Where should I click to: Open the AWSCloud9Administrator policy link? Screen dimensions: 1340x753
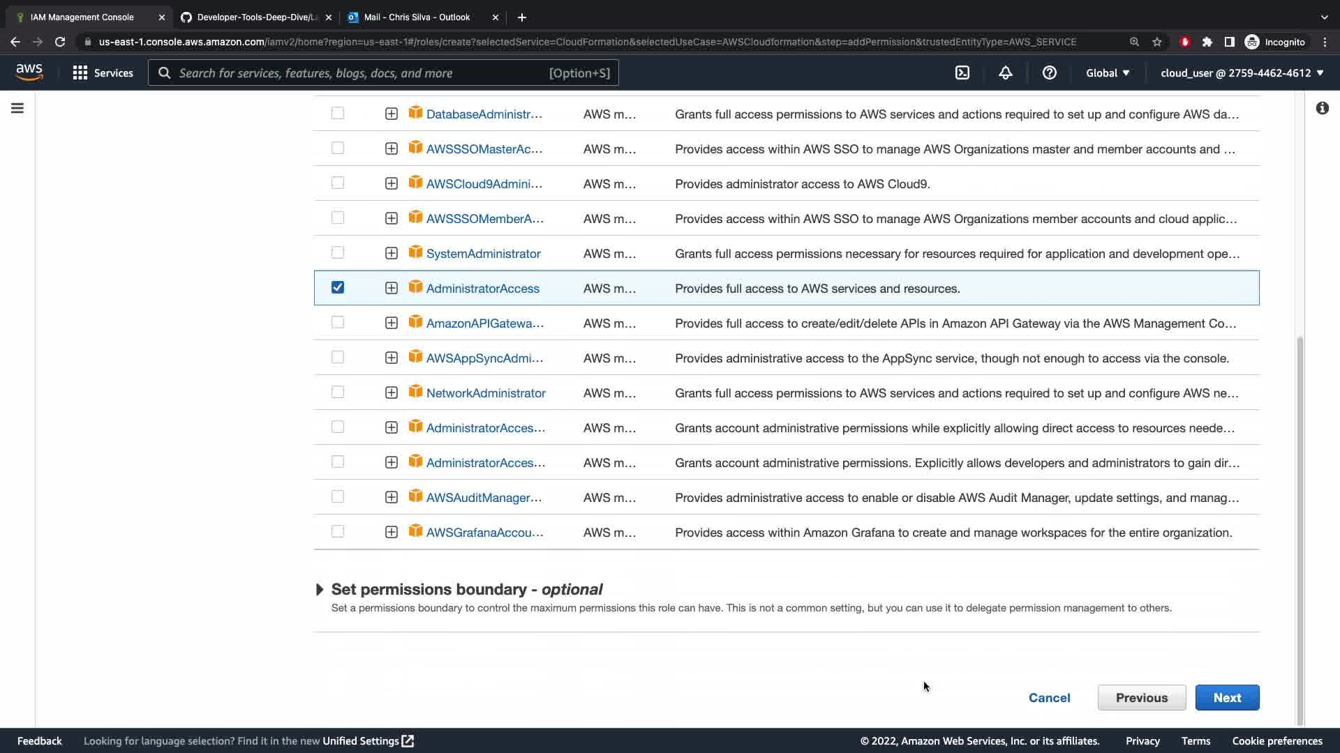point(484,183)
